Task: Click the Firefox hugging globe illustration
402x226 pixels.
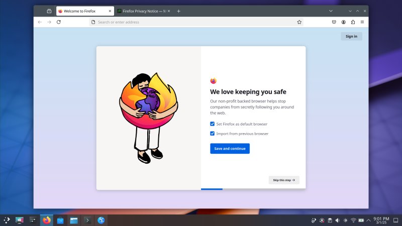Action: point(148,118)
